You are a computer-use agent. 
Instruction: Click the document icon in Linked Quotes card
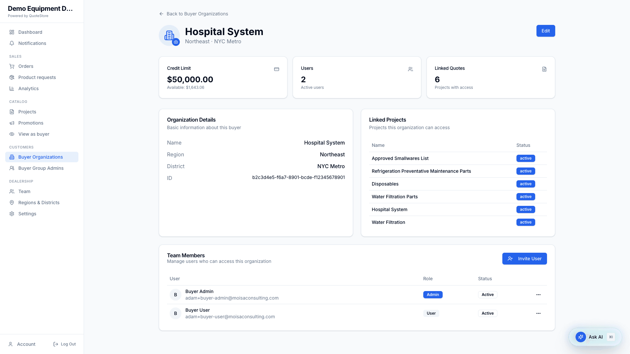(x=544, y=69)
